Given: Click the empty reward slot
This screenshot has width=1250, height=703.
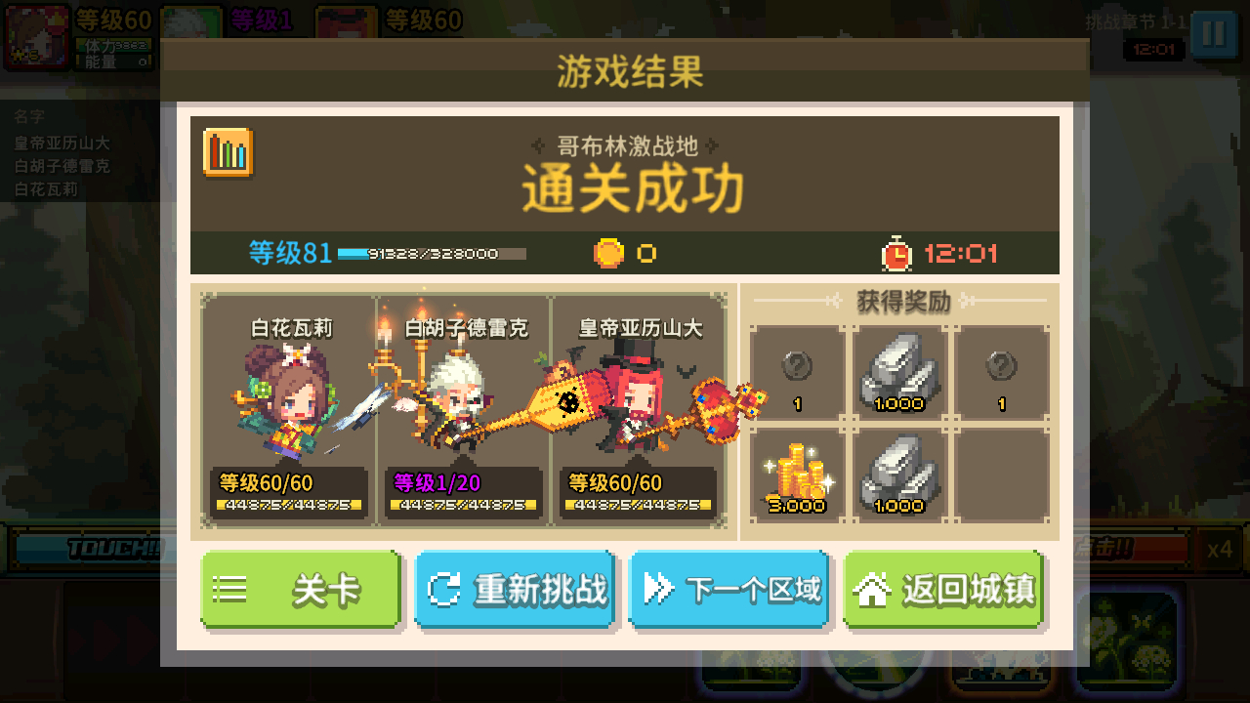Looking at the screenshot, I should [x=1002, y=475].
